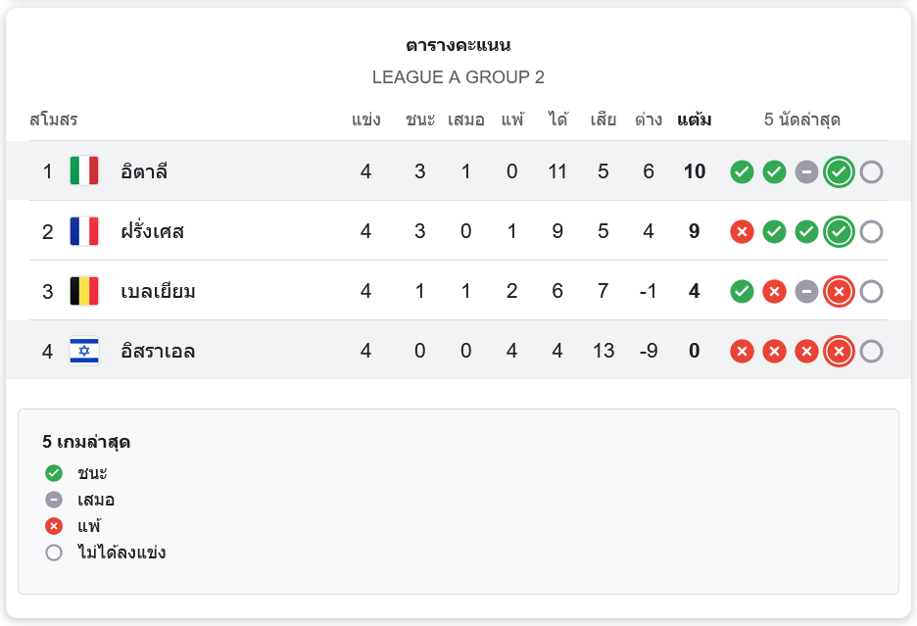Click the ชนะ green legend icon
This screenshot has height=626, width=917.
coord(54,473)
